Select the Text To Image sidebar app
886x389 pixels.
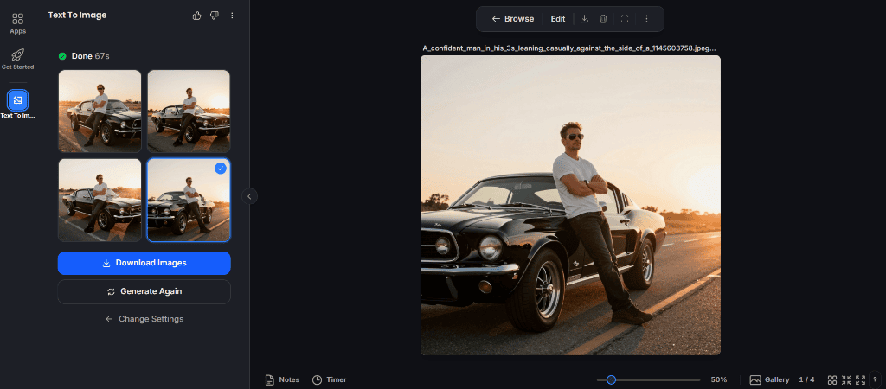(17, 100)
